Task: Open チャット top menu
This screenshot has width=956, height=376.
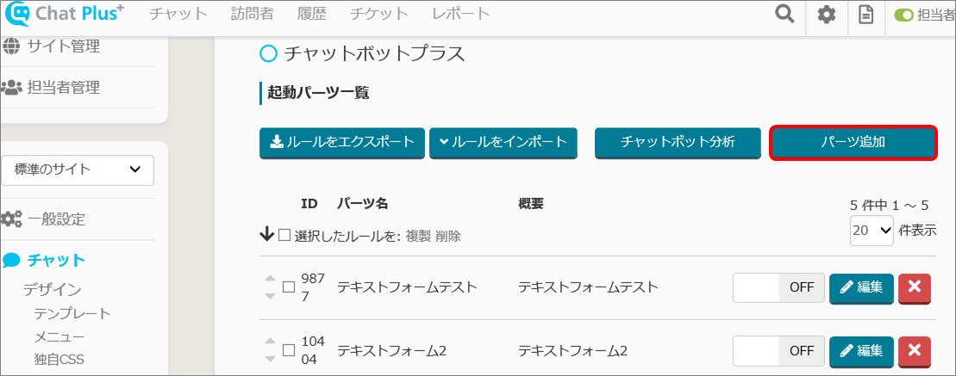Action: (x=178, y=14)
